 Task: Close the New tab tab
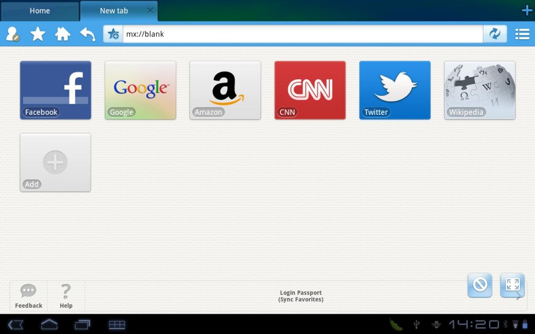tap(150, 10)
